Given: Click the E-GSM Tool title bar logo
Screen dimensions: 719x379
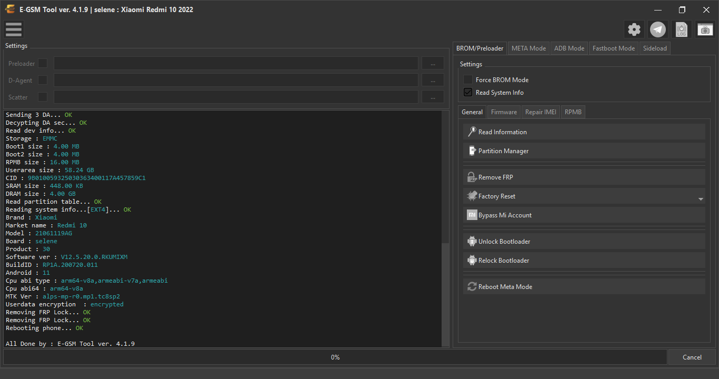Looking at the screenshot, I should pyautogui.click(x=10, y=9).
